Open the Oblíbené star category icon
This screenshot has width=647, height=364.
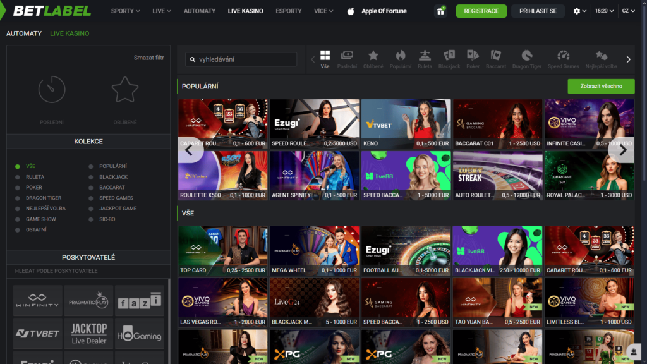click(x=373, y=59)
